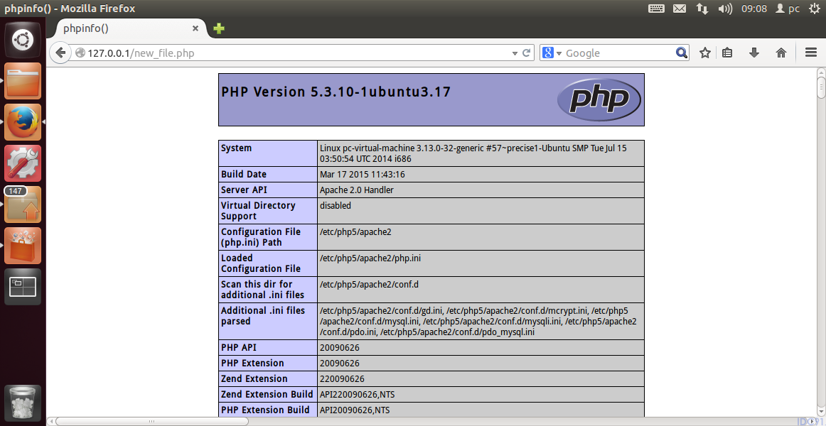Open Software Updater with 147 badge
The image size is (826, 426).
pos(23,204)
